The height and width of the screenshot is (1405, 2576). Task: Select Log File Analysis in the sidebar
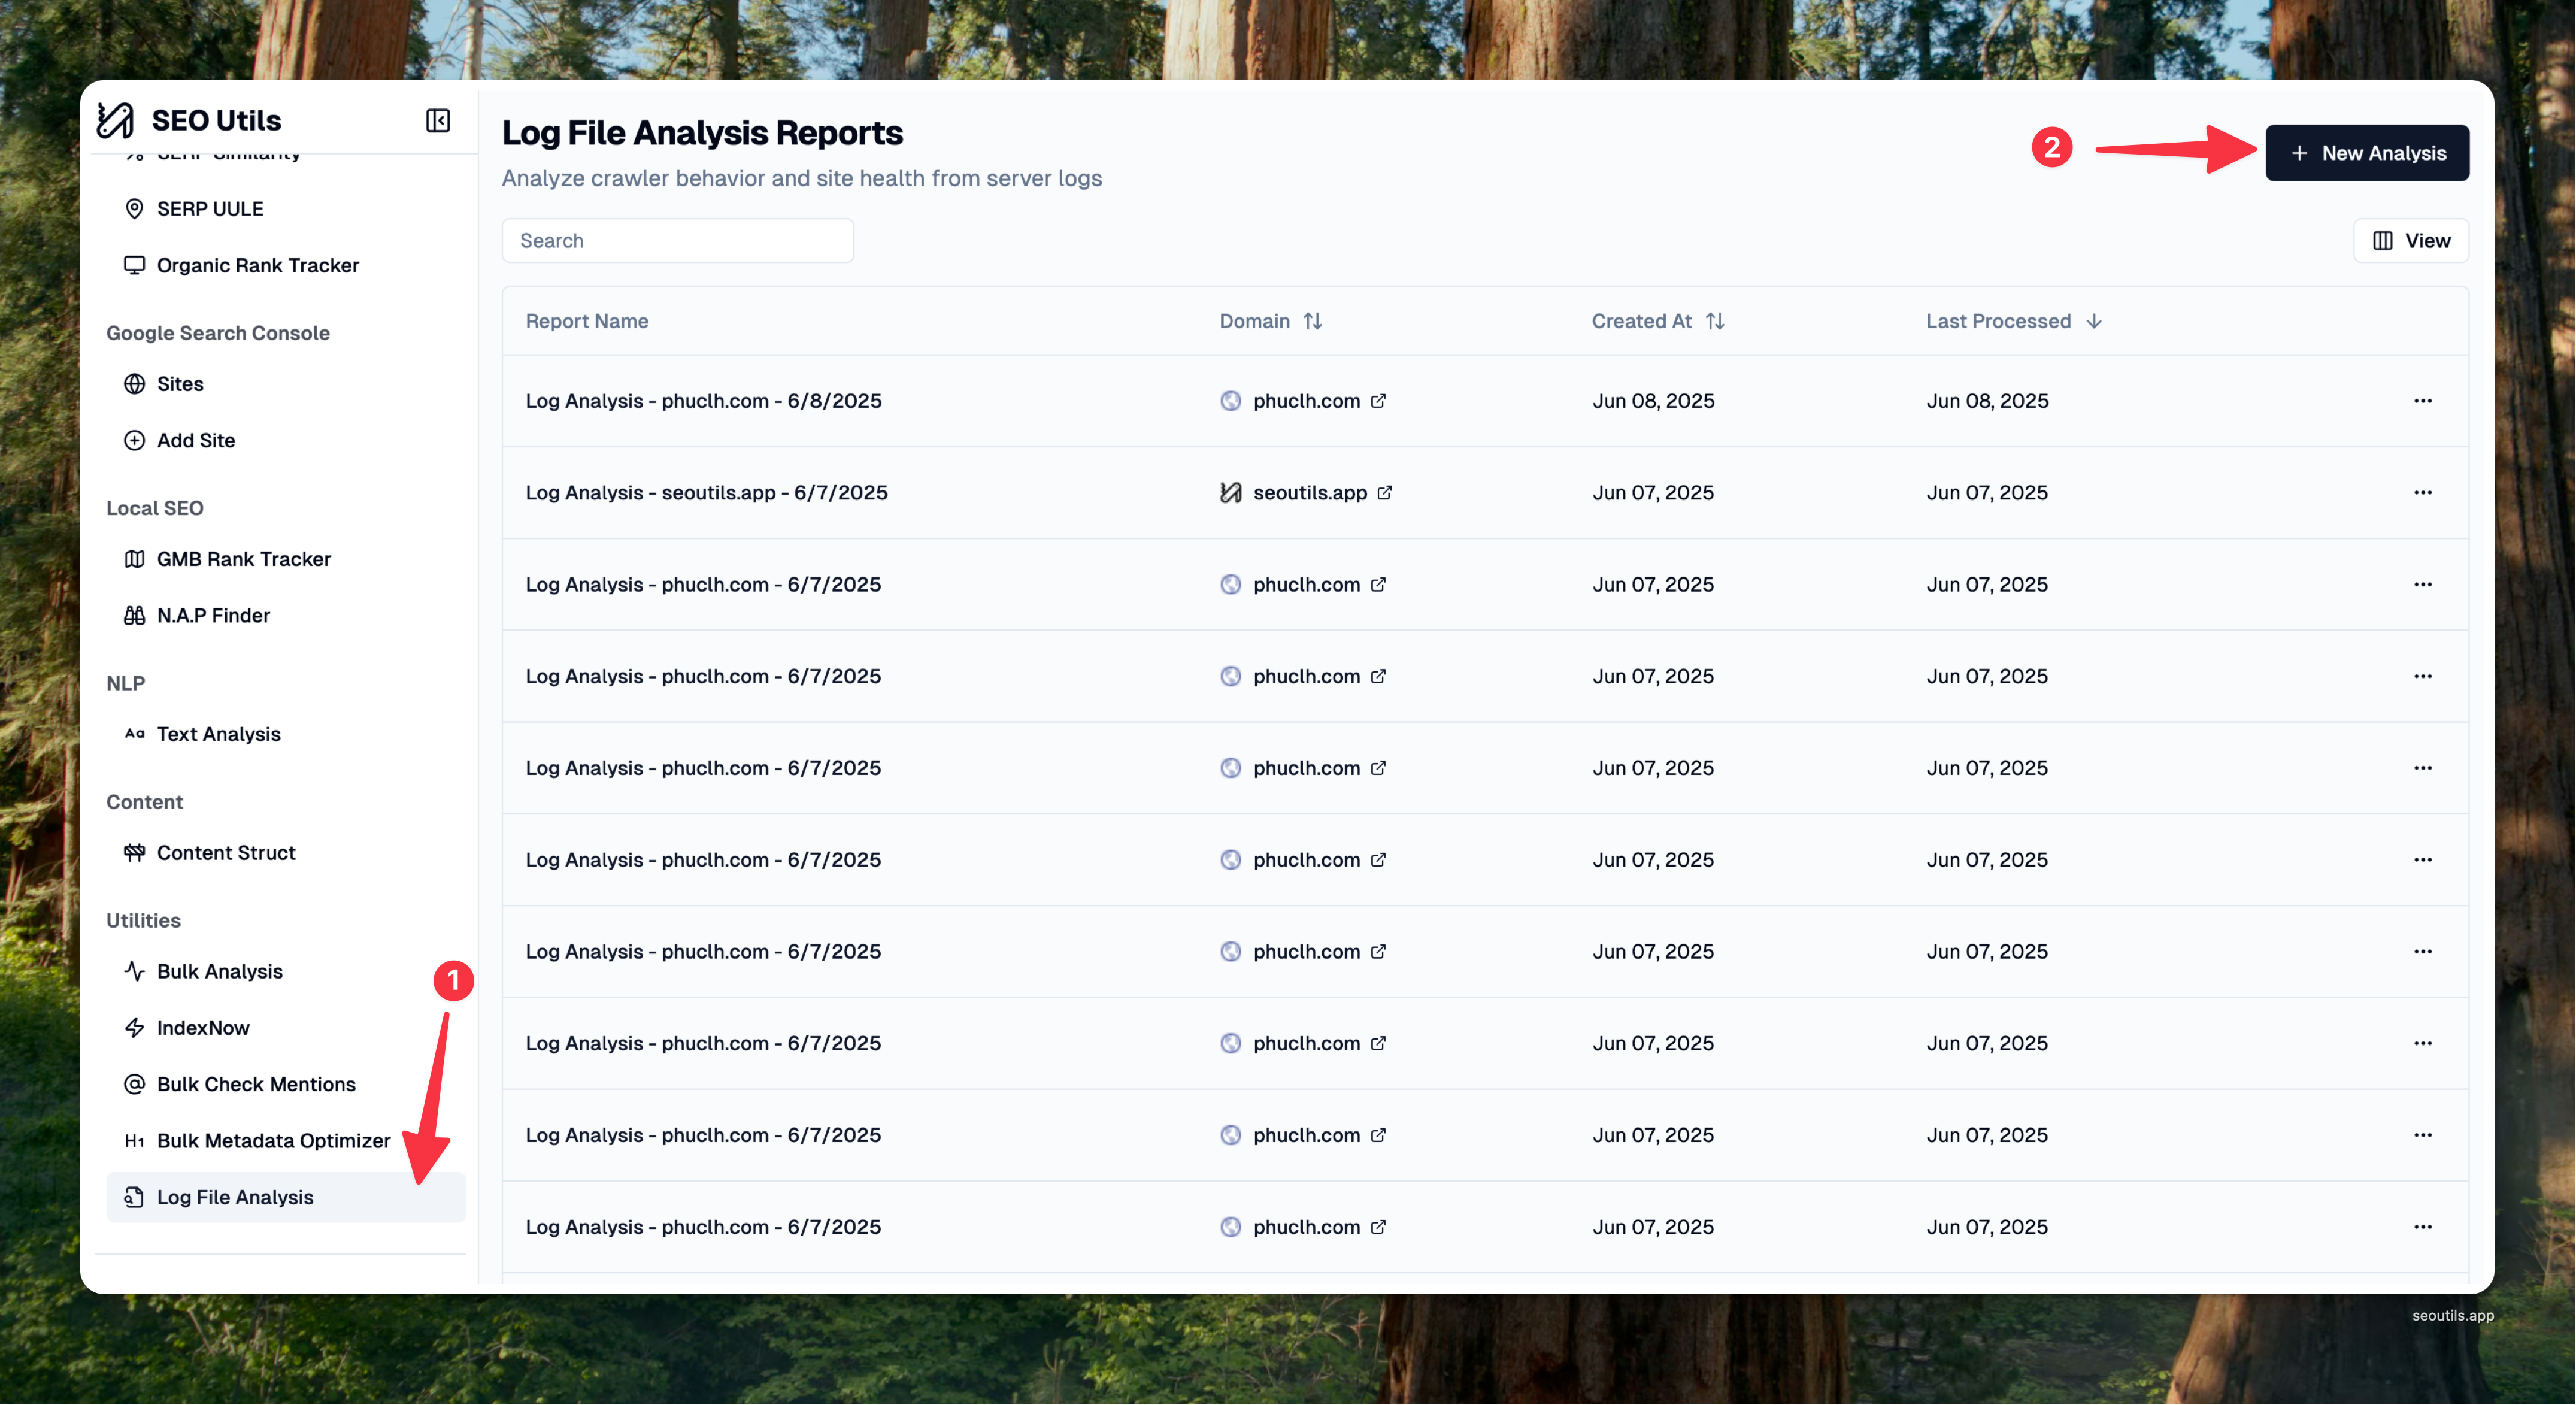(235, 1197)
